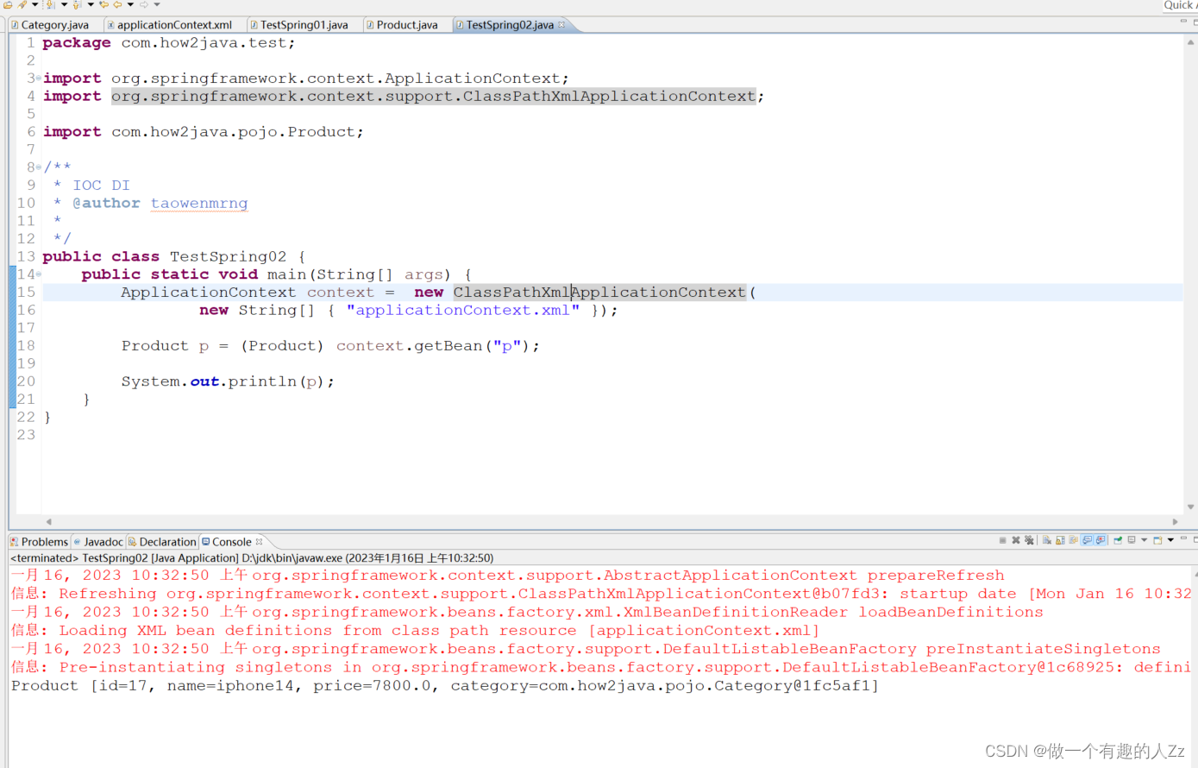
Task: Switch to Product.java tab
Action: (407, 25)
